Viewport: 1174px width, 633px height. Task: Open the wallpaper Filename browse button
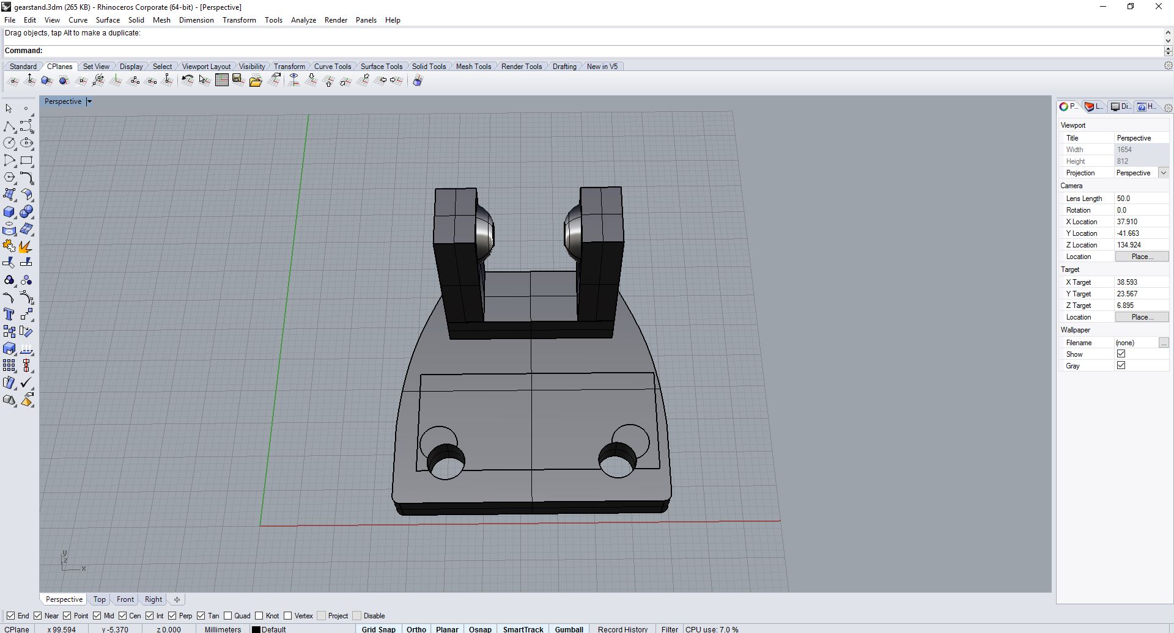point(1163,343)
